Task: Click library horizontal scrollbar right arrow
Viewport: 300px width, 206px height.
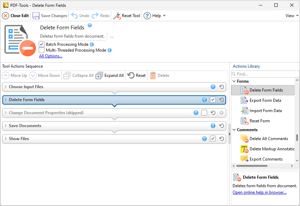Action: pos(292,166)
